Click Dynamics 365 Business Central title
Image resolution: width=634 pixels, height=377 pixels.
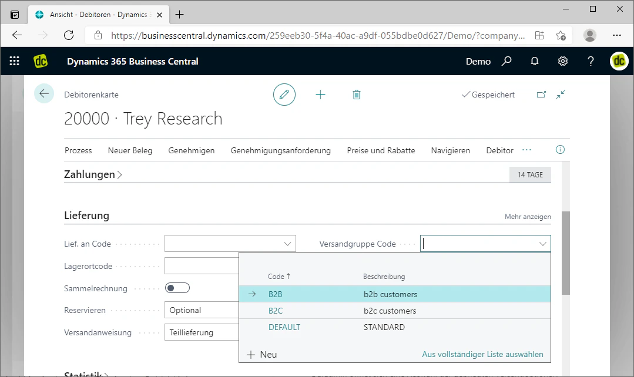133,62
